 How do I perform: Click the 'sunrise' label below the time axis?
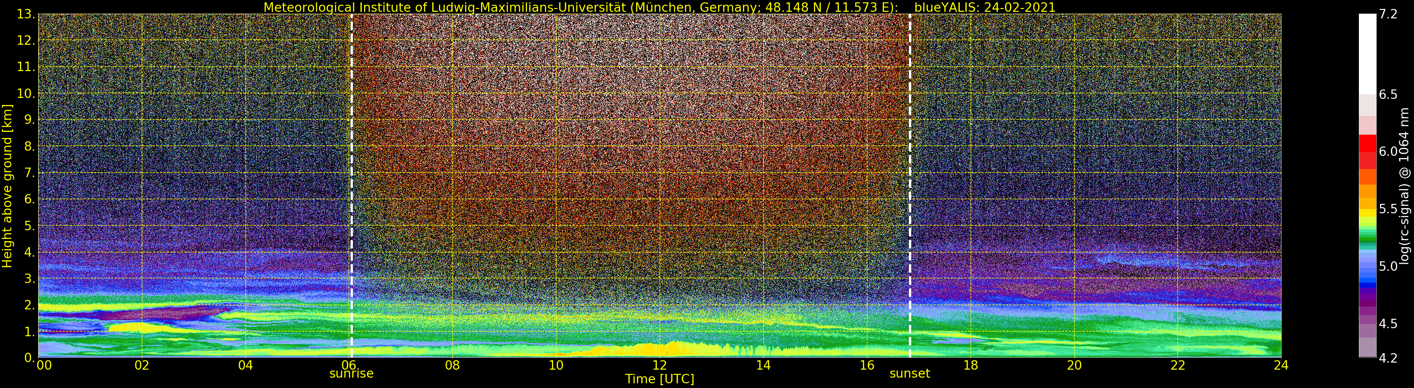(x=351, y=374)
